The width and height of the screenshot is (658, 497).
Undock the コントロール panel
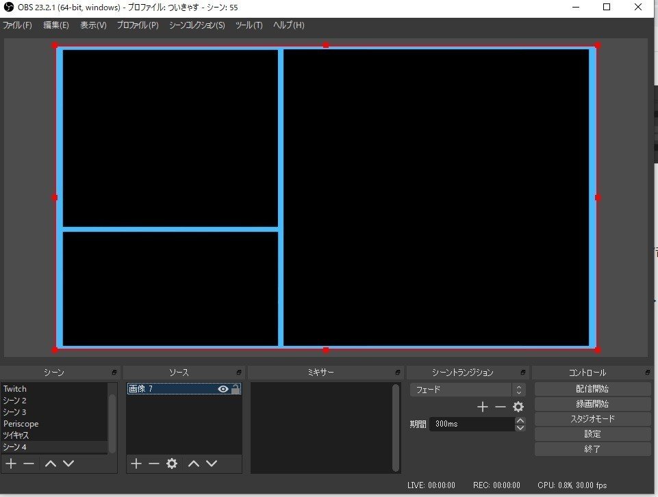(648, 372)
